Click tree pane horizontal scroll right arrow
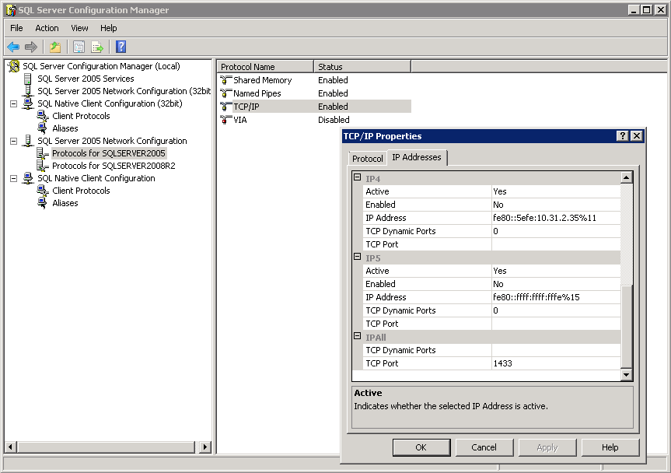The height and width of the screenshot is (473, 671). pyautogui.click(x=205, y=447)
